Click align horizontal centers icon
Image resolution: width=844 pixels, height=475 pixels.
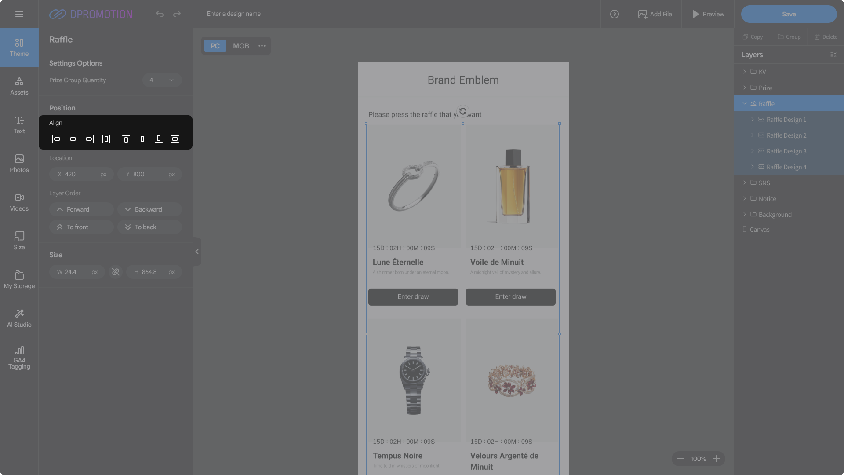click(x=73, y=139)
